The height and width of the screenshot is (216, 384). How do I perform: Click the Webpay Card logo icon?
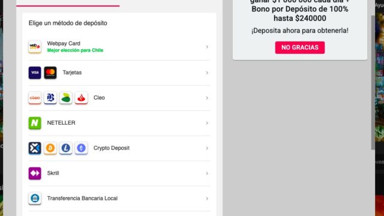[x=35, y=47]
